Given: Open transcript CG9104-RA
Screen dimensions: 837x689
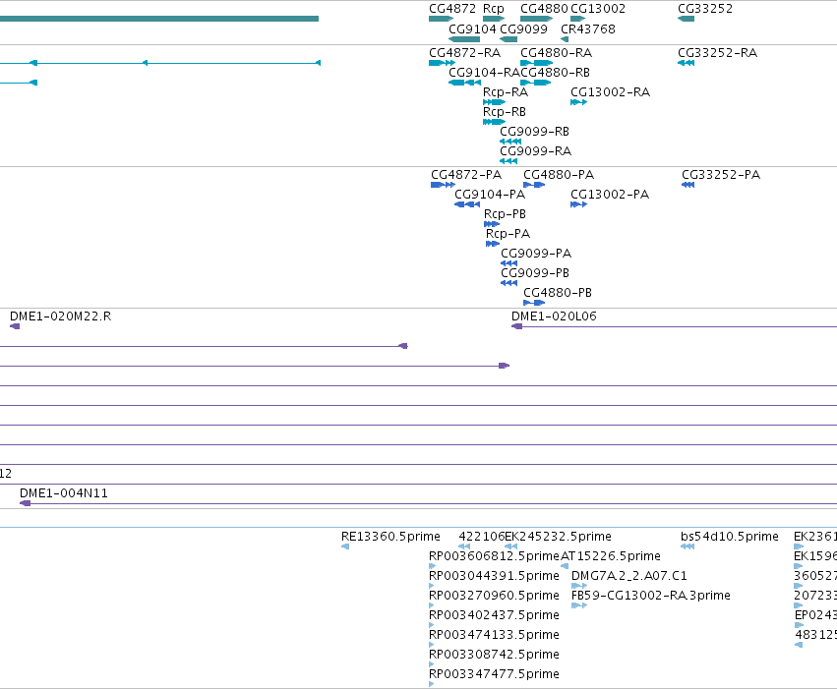Looking at the screenshot, I should 484,72.
